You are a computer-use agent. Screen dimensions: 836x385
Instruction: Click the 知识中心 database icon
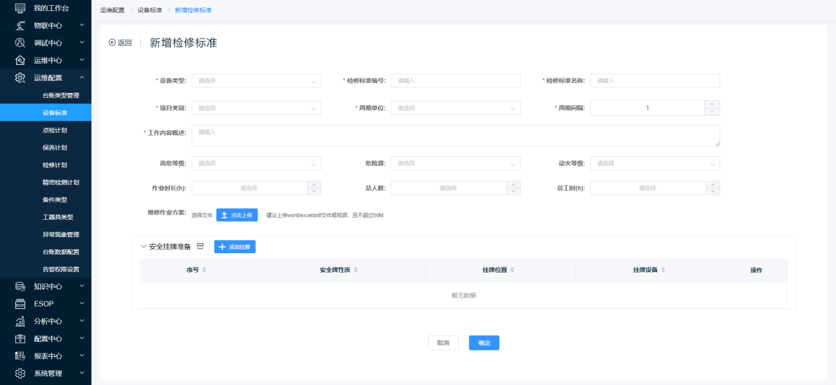click(20, 287)
